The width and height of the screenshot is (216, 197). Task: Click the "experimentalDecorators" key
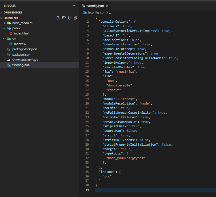[124, 53]
